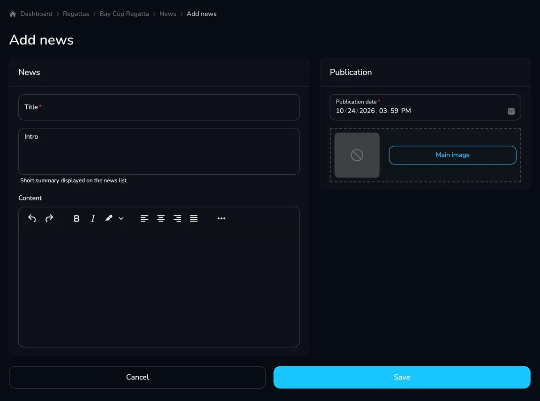Image resolution: width=540 pixels, height=401 pixels.
Task: Click the Content label
Action: pyautogui.click(x=30, y=198)
